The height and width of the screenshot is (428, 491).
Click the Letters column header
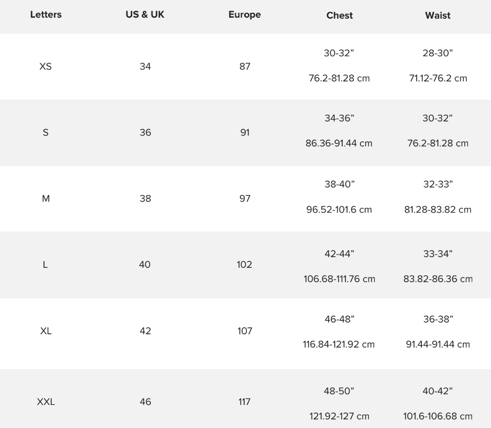coord(46,14)
